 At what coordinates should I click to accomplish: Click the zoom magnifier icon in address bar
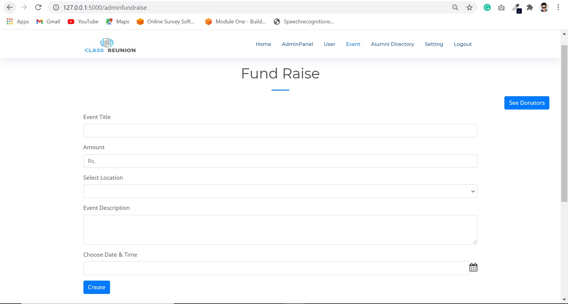(x=455, y=8)
